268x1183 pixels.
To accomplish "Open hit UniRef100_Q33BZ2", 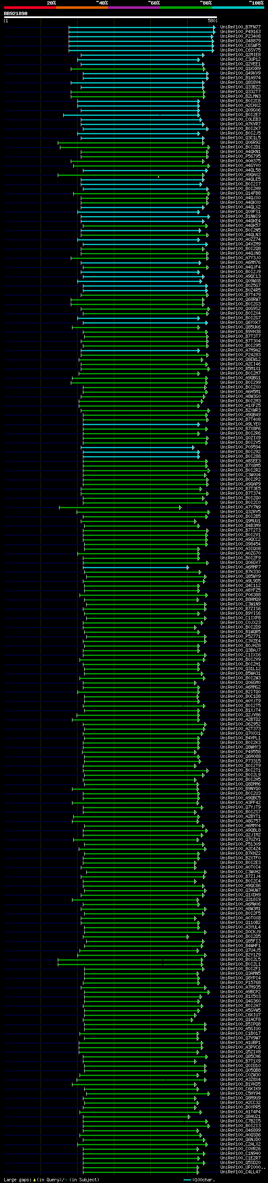I will click(240, 87).
